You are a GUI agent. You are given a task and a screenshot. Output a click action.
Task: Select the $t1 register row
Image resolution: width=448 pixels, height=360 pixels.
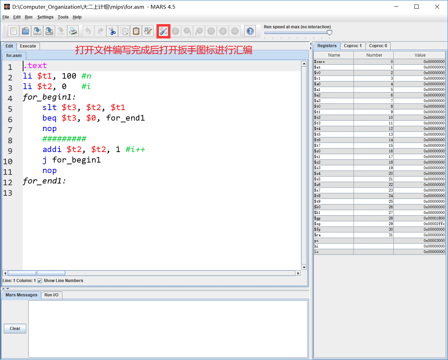[x=379, y=112]
